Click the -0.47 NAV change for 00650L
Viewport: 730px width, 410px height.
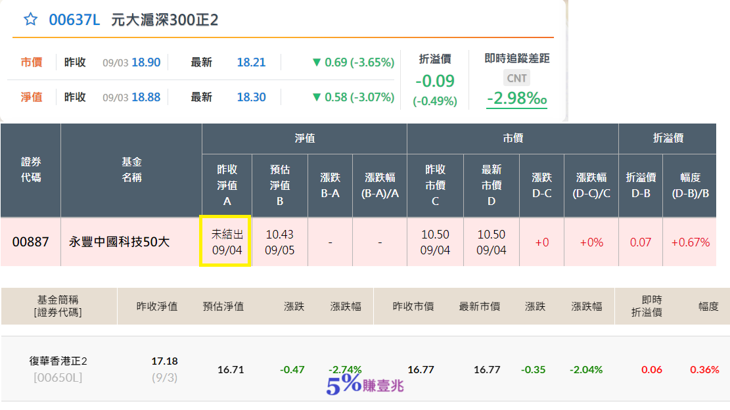(x=292, y=369)
